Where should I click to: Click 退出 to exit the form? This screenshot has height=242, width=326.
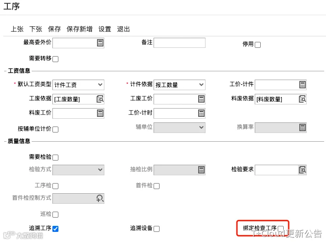tap(123, 29)
